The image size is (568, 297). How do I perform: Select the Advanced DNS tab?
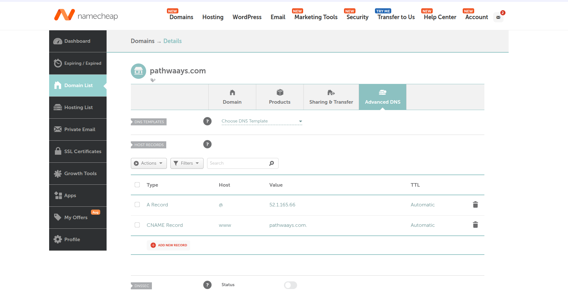point(383,97)
